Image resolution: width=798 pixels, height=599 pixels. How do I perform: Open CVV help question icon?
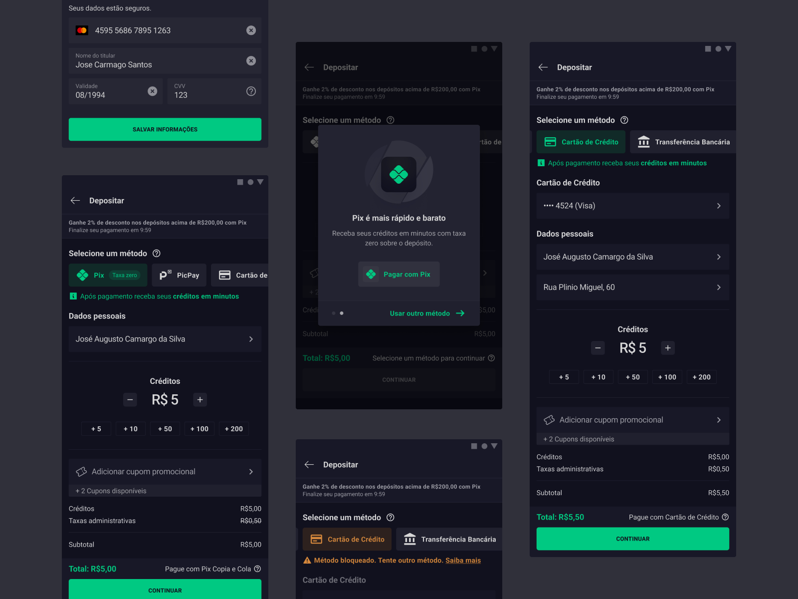tap(251, 91)
